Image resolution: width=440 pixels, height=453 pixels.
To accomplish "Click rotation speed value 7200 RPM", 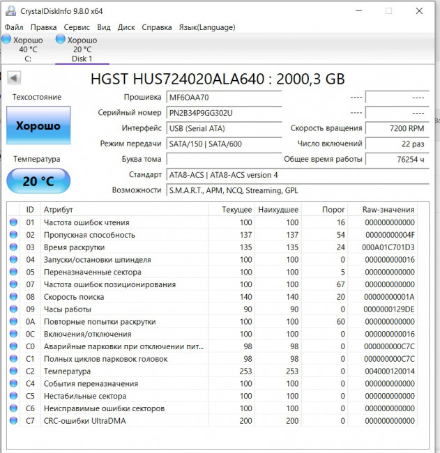I will (397, 128).
